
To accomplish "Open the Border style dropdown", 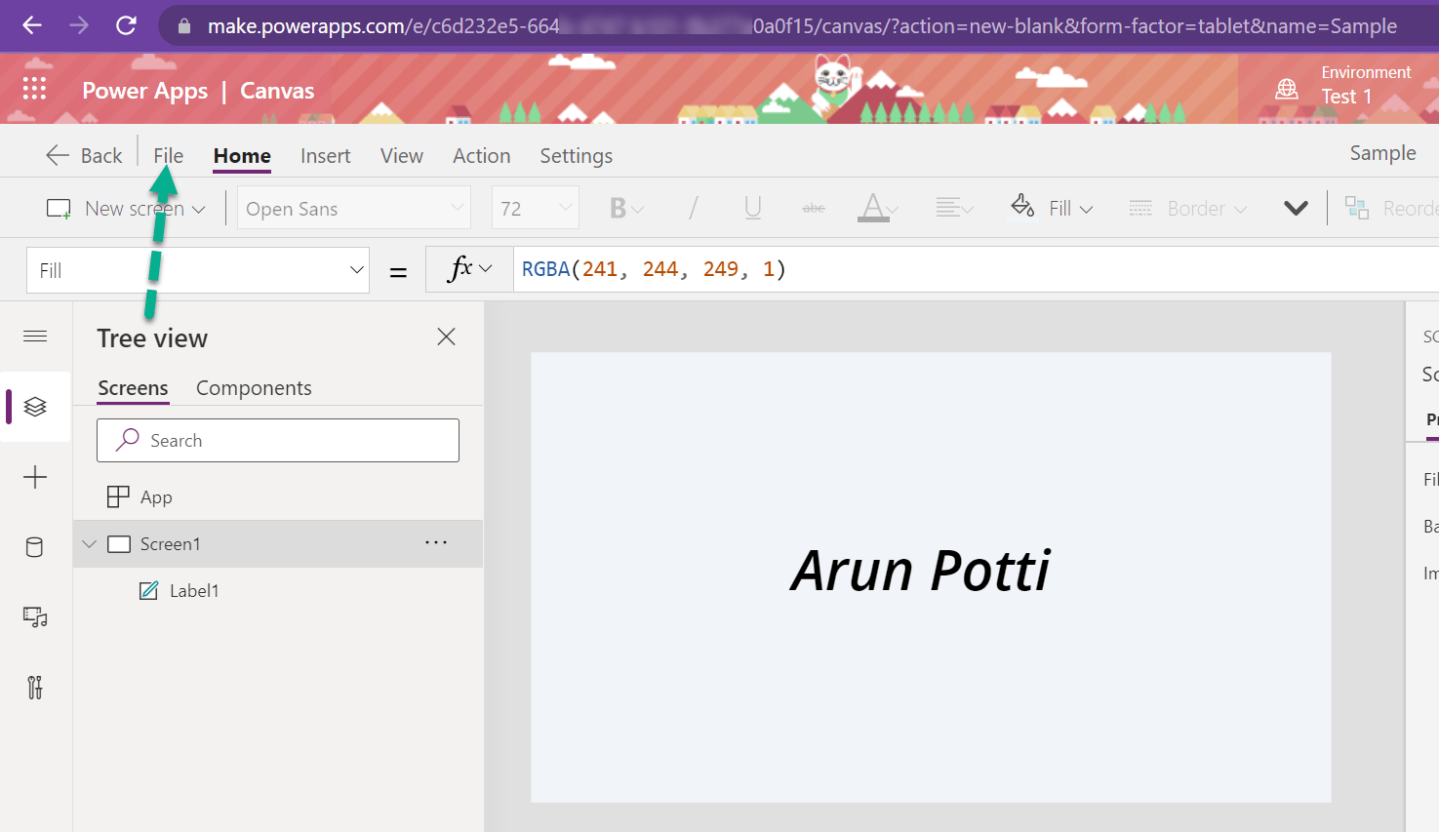I will (1187, 209).
